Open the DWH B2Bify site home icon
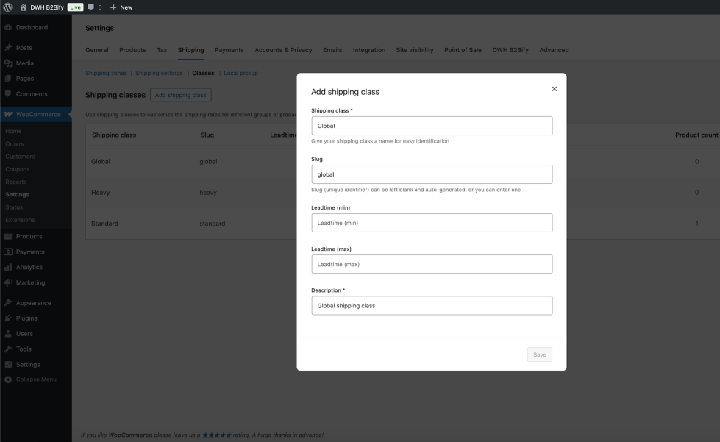720x442 pixels. pos(23,7)
